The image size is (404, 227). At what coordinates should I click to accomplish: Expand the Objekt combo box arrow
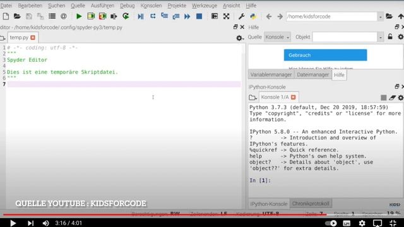click(x=380, y=37)
